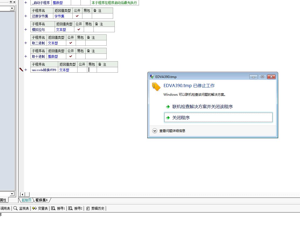Screen dimensions: 300x246
Task: Click the 字节集 return type cell
Action: [x=63, y=16]
